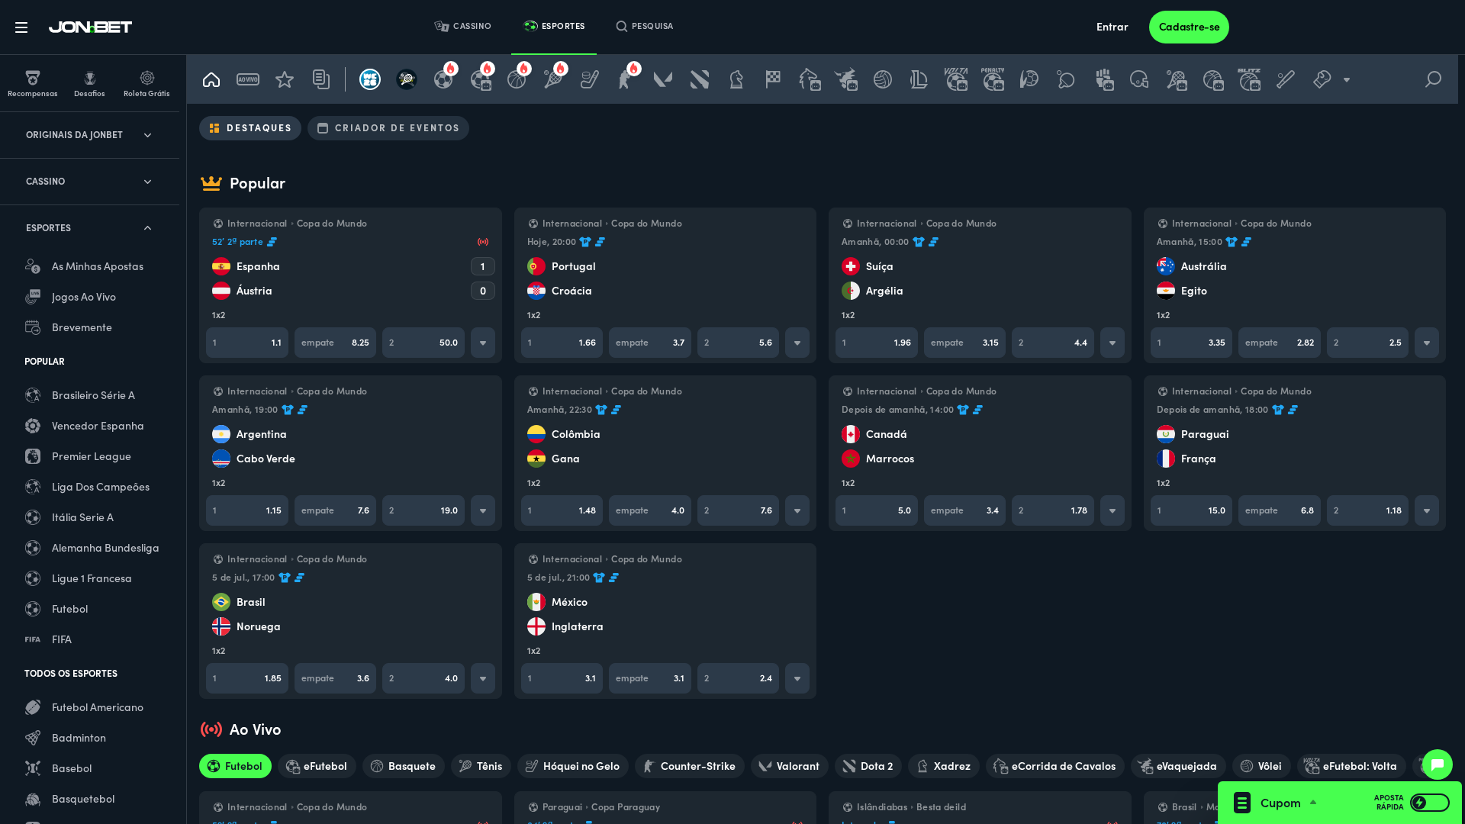Open the live chat bubble icon

click(x=1438, y=764)
